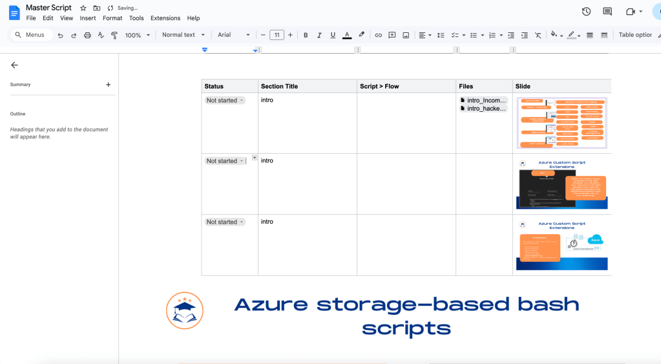Decrease the indent
Viewport: 661px width, 364px height.
[x=511, y=36]
